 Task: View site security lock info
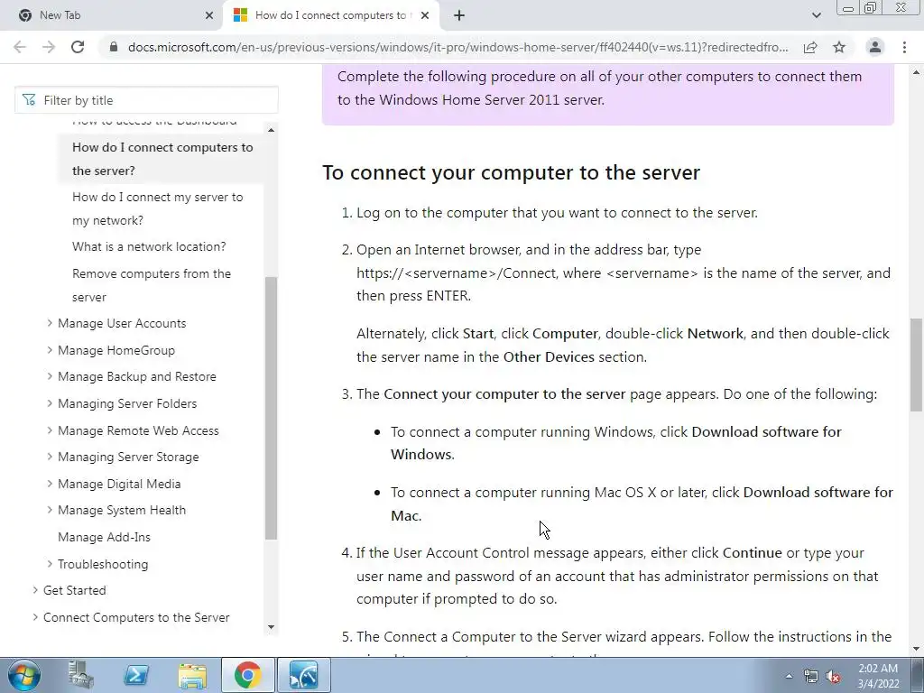(114, 47)
